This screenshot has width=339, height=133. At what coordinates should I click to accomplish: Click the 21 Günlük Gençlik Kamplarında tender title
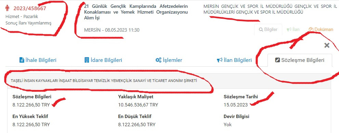[136, 12]
